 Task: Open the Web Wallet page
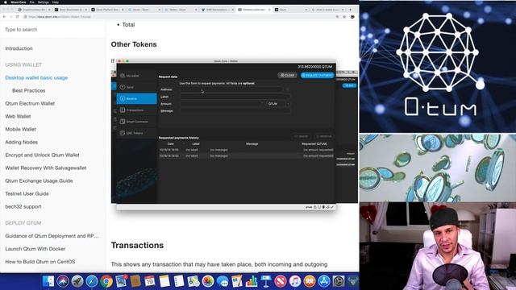(18, 116)
